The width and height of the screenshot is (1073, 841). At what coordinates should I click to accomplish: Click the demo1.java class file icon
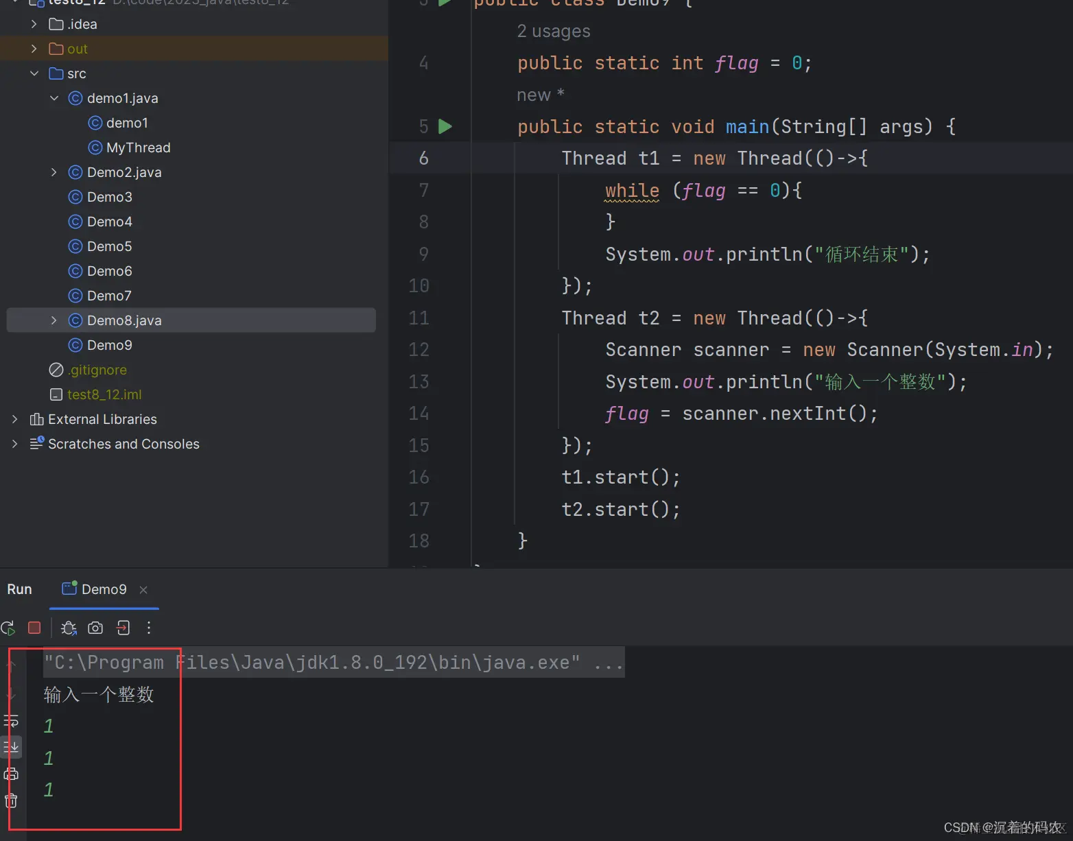point(75,98)
